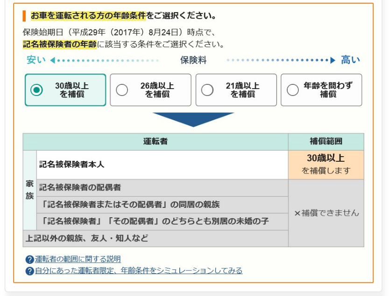The height and width of the screenshot is (296, 389).
Task: Click the 家族 row group label
Action: (x=30, y=190)
